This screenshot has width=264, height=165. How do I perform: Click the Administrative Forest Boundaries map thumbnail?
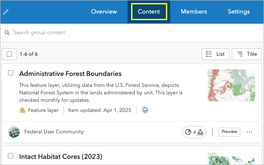point(231,85)
